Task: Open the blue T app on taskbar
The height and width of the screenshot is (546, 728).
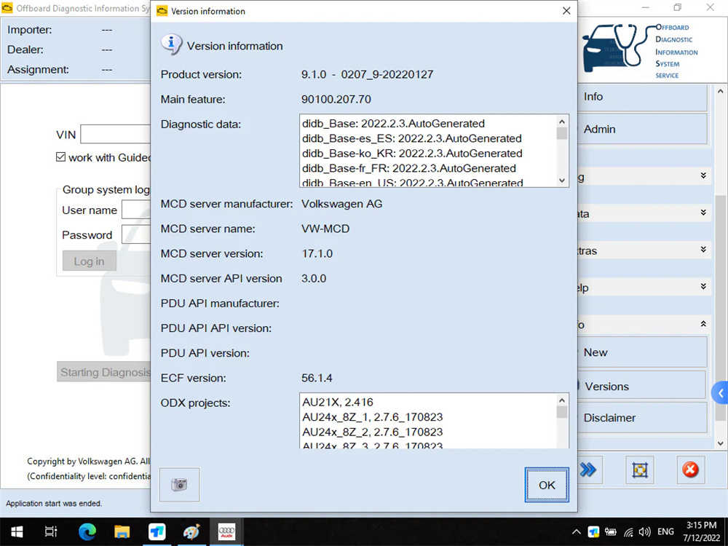Action: [157, 531]
